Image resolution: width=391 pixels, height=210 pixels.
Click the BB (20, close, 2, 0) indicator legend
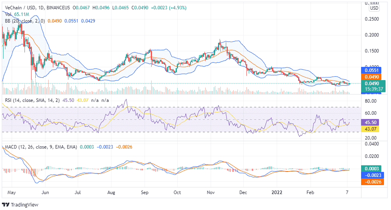(x=25, y=21)
